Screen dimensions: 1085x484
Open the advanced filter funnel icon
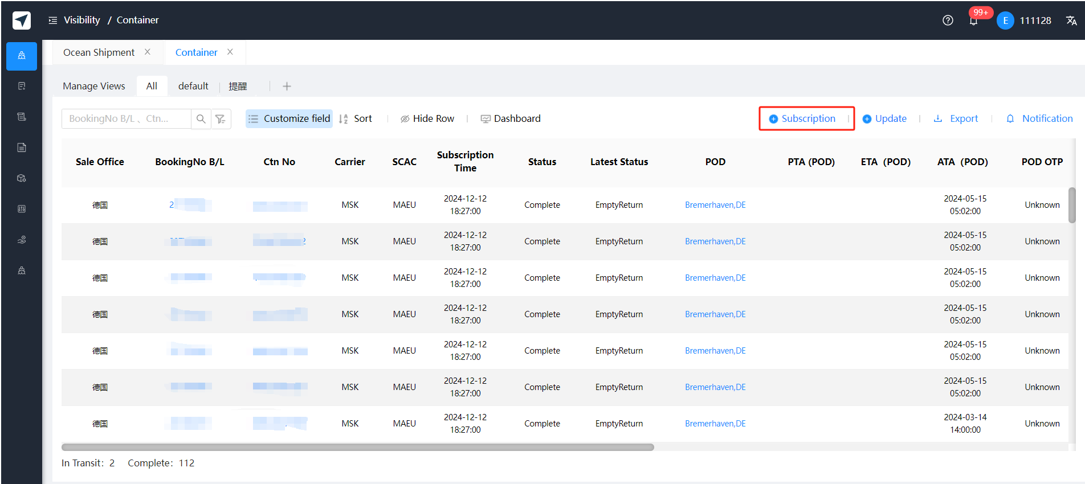click(221, 119)
